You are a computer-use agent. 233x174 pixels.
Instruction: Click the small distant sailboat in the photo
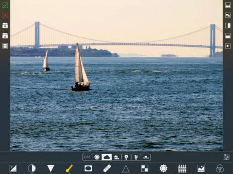[x=46, y=60]
